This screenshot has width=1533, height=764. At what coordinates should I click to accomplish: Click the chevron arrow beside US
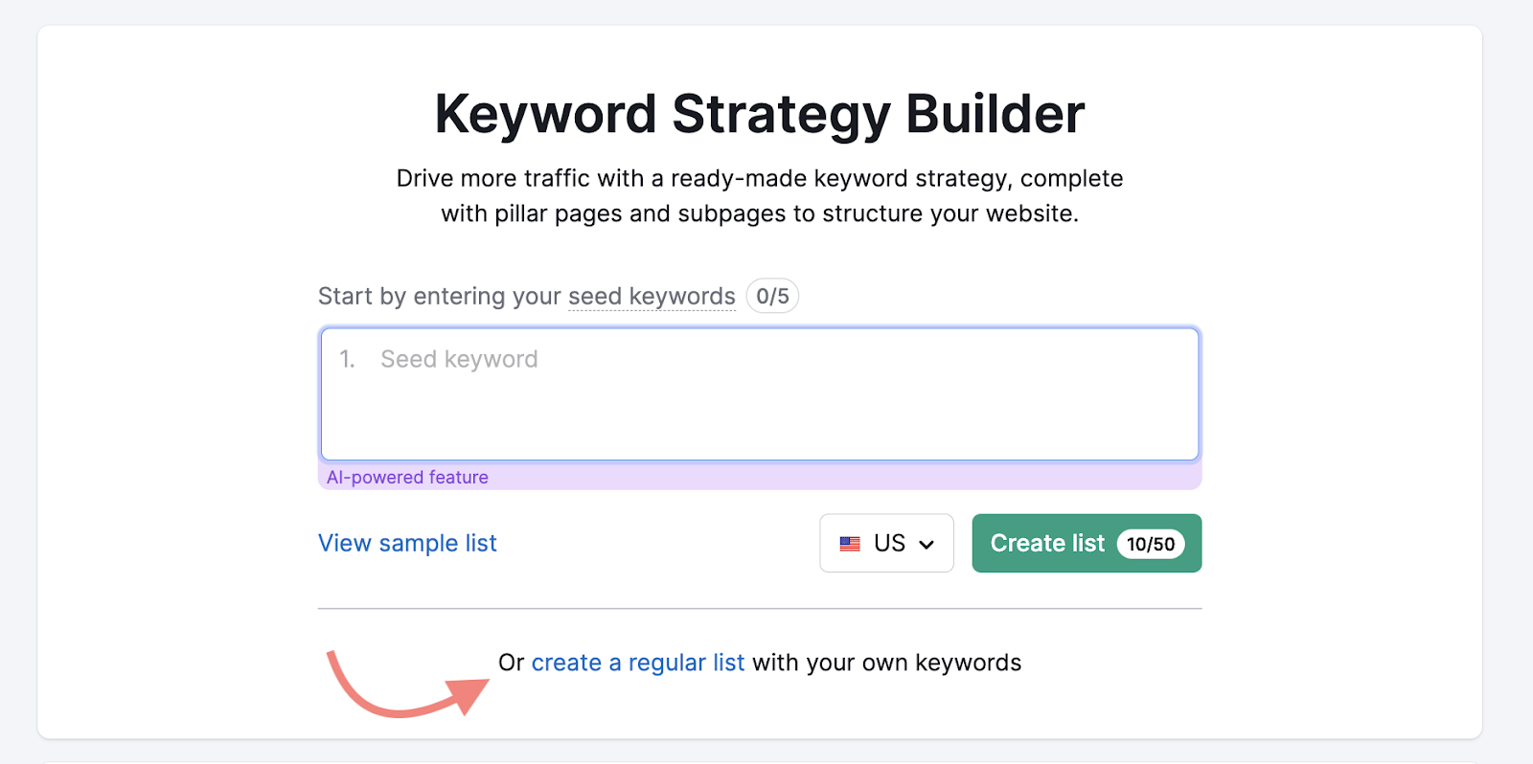click(x=927, y=545)
